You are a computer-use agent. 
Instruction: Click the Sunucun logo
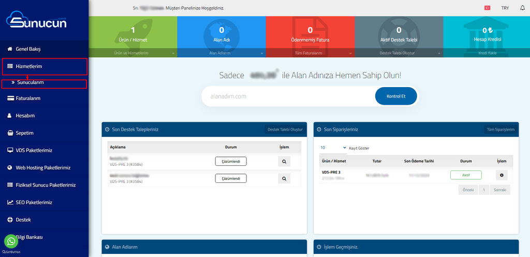click(36, 22)
